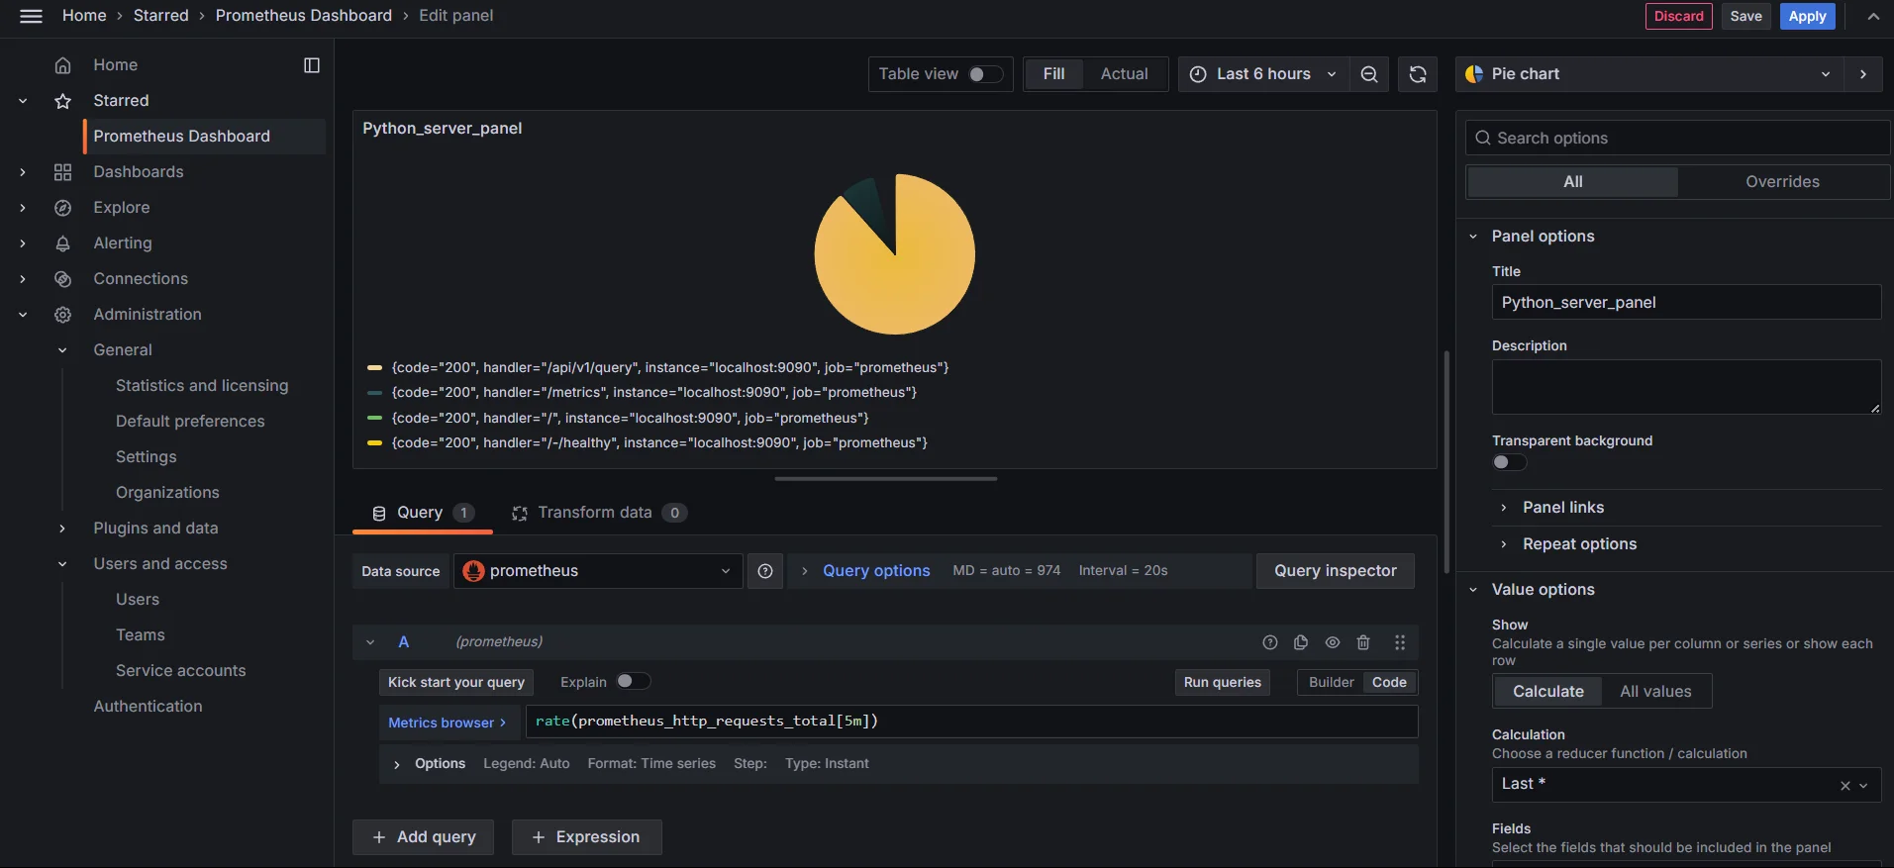Open the Calculation reducer dropdown
Screen dimensions: 1894x868
1686,785
